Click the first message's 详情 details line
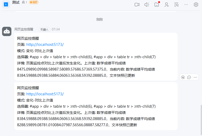Viewport: 202px width, 136px height. coord(71,63)
